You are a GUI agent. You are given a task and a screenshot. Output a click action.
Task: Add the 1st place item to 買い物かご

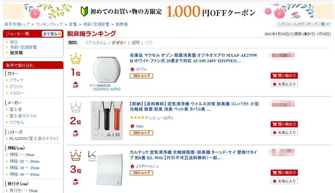click(284, 76)
